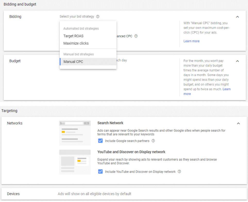Click the Search Network heading
248x202 pixels.
tap(110, 123)
